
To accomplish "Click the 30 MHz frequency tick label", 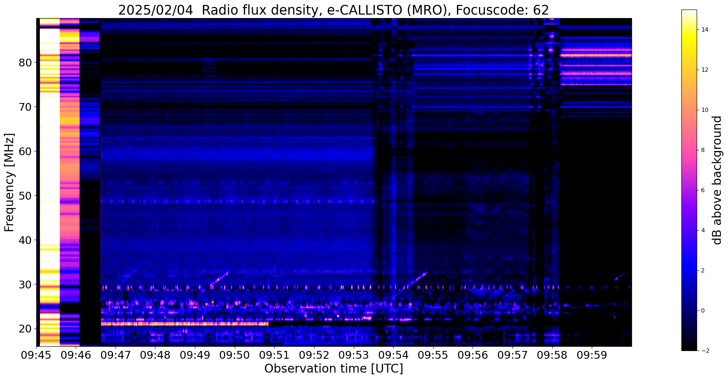I will (x=25, y=285).
